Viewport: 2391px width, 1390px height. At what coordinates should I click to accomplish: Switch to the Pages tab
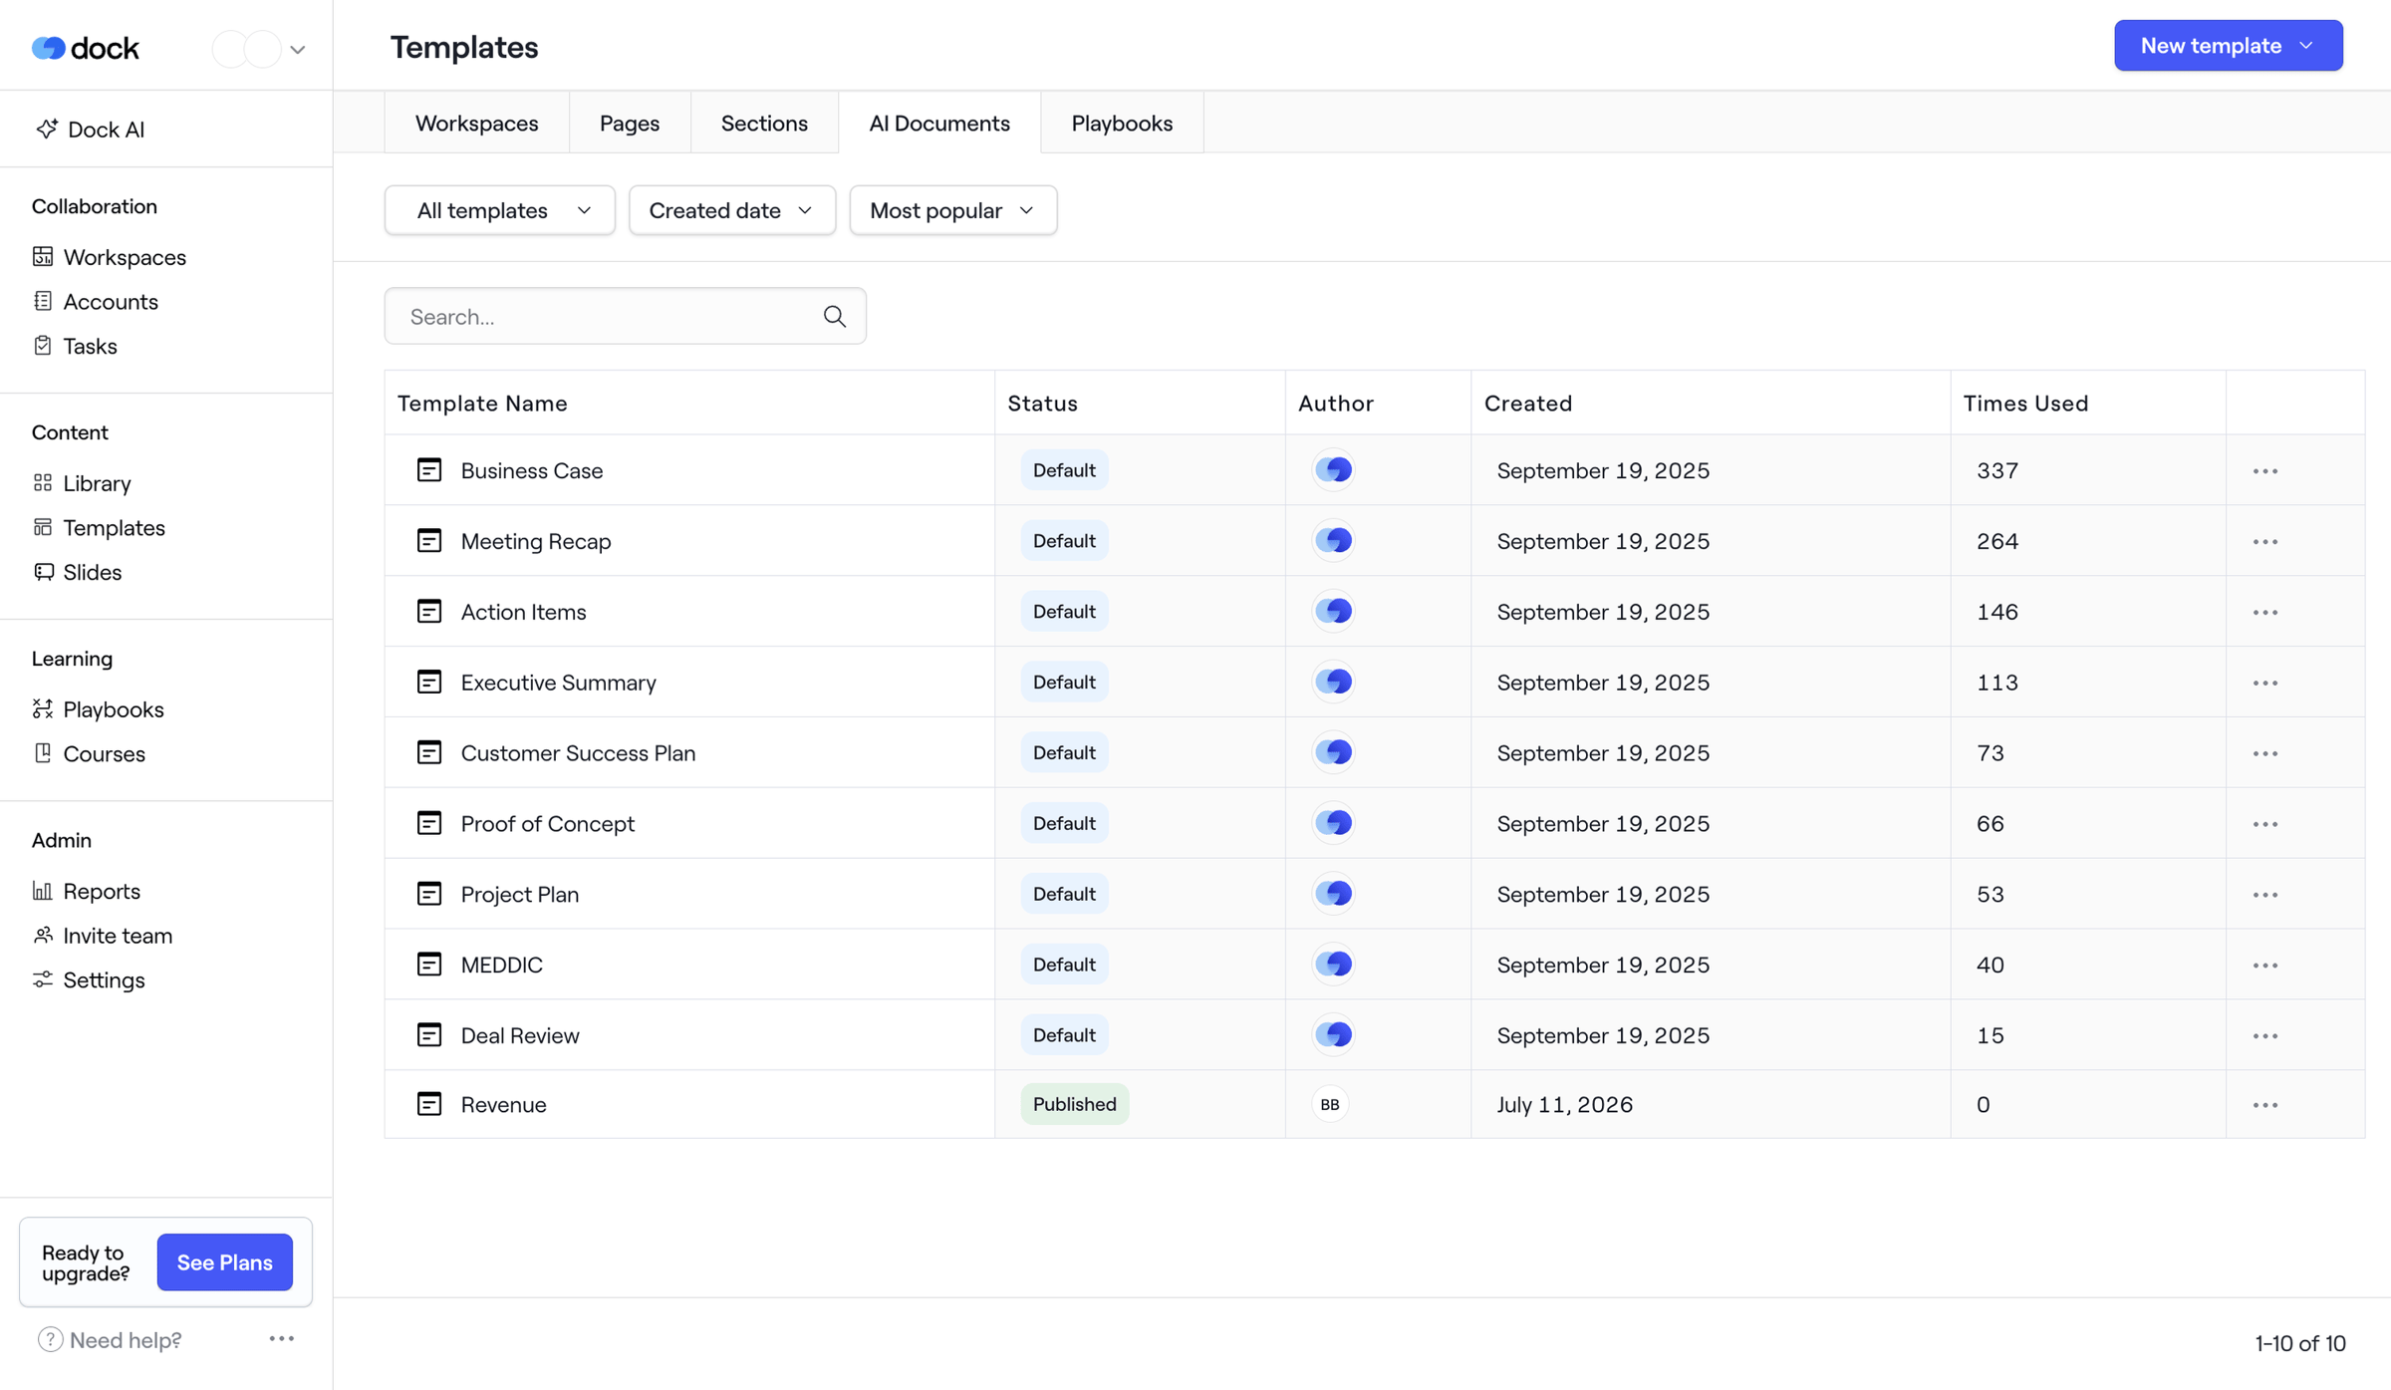click(630, 123)
